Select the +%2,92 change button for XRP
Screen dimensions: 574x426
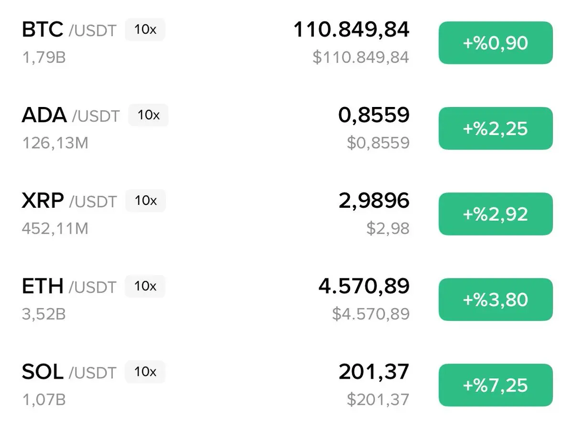pyautogui.click(x=496, y=214)
